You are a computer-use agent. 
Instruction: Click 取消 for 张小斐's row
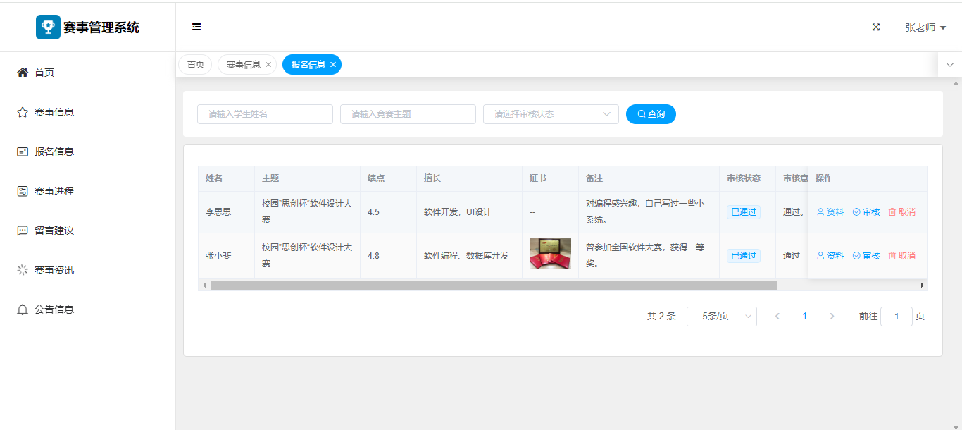(x=902, y=256)
